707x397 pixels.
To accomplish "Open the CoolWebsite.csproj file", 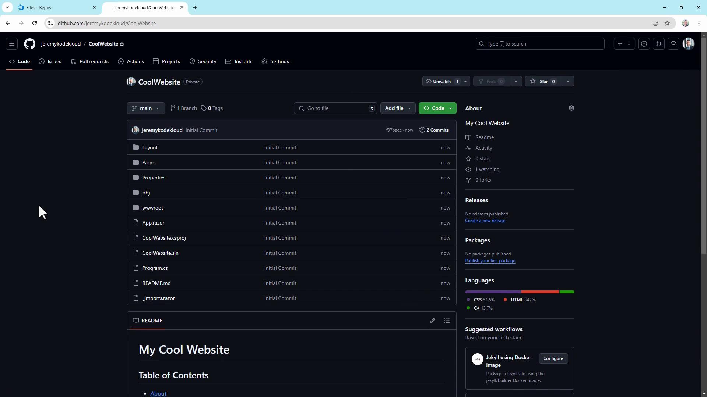I will point(164,238).
